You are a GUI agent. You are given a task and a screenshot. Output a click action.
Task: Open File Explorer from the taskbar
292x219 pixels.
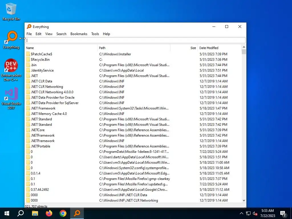35,213
